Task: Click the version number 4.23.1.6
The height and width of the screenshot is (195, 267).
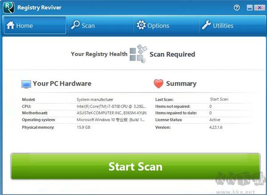Action: click(216, 127)
